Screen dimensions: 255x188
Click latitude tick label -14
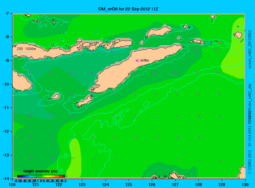click(x=6, y=178)
